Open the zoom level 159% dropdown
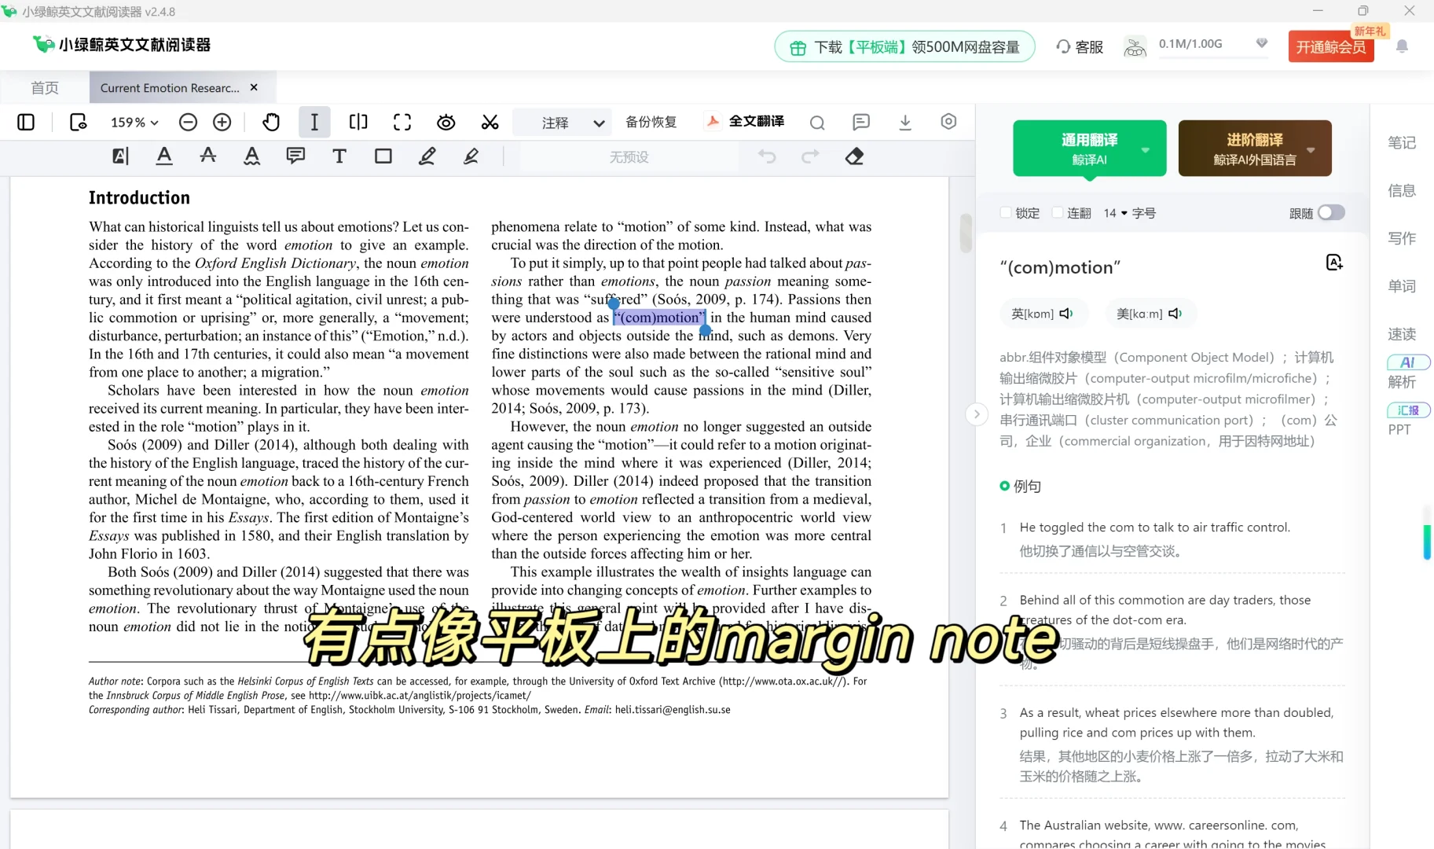This screenshot has height=849, width=1434. (x=134, y=123)
